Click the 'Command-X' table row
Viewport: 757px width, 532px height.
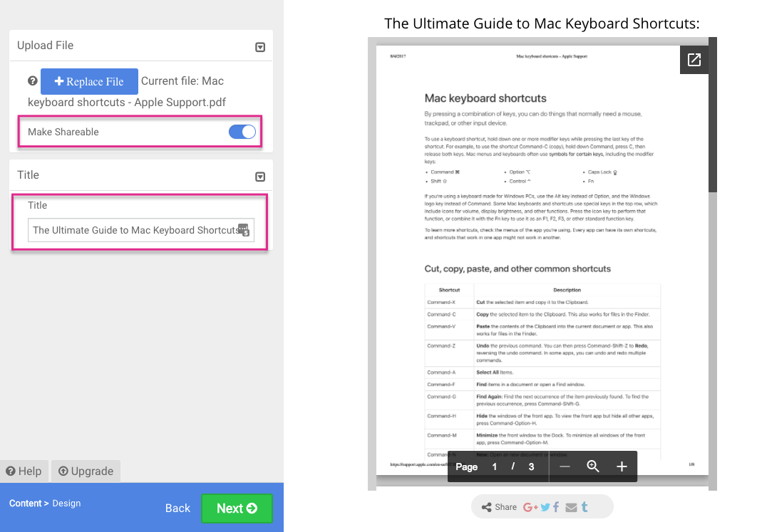point(542,303)
